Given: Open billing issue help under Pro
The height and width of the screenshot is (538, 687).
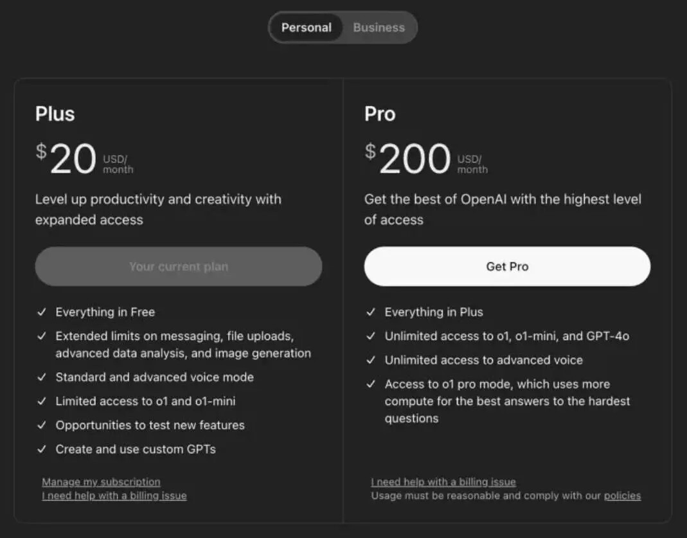Looking at the screenshot, I should pos(443,481).
